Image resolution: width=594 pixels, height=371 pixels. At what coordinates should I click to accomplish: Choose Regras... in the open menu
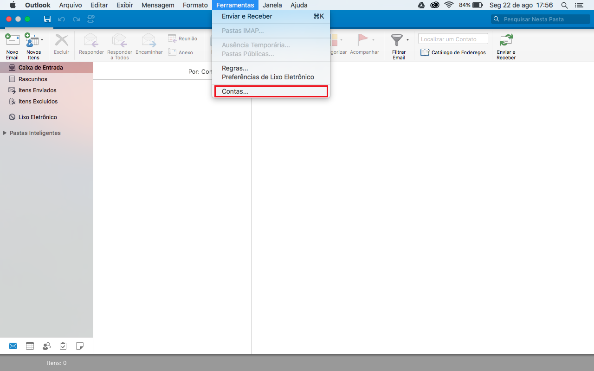(235, 68)
